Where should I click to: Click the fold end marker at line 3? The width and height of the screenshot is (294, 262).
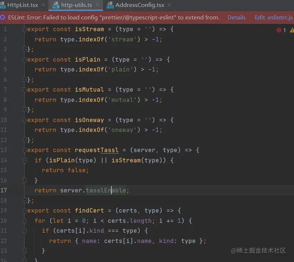tap(24, 49)
